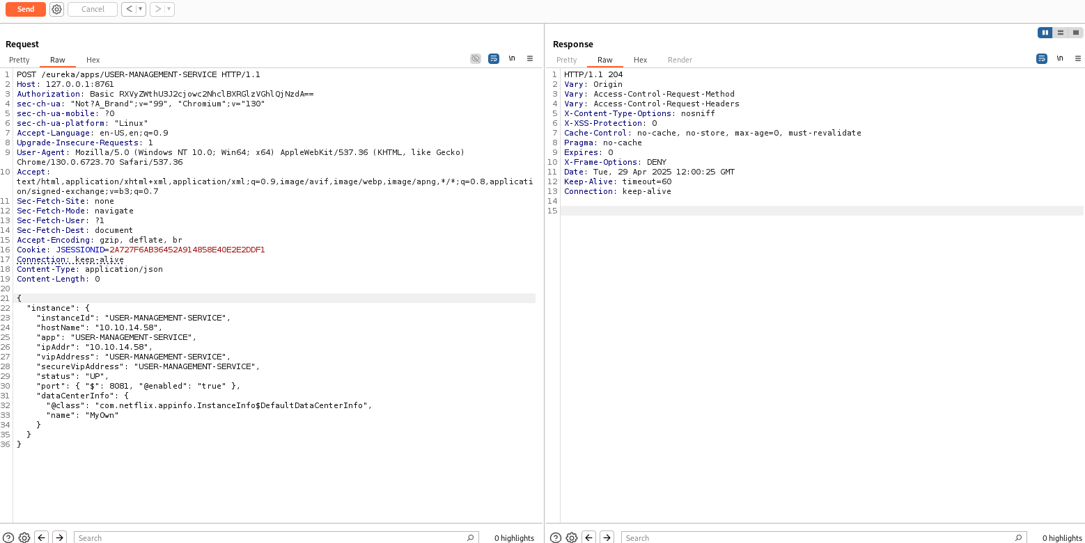Open the Request panel hamburger menu
This screenshot has height=543, width=1085.
click(x=530, y=58)
